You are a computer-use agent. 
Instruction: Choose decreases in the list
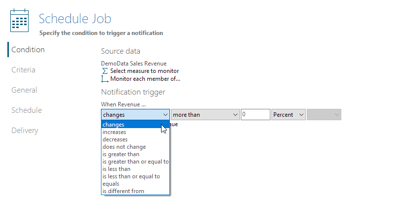(135, 139)
